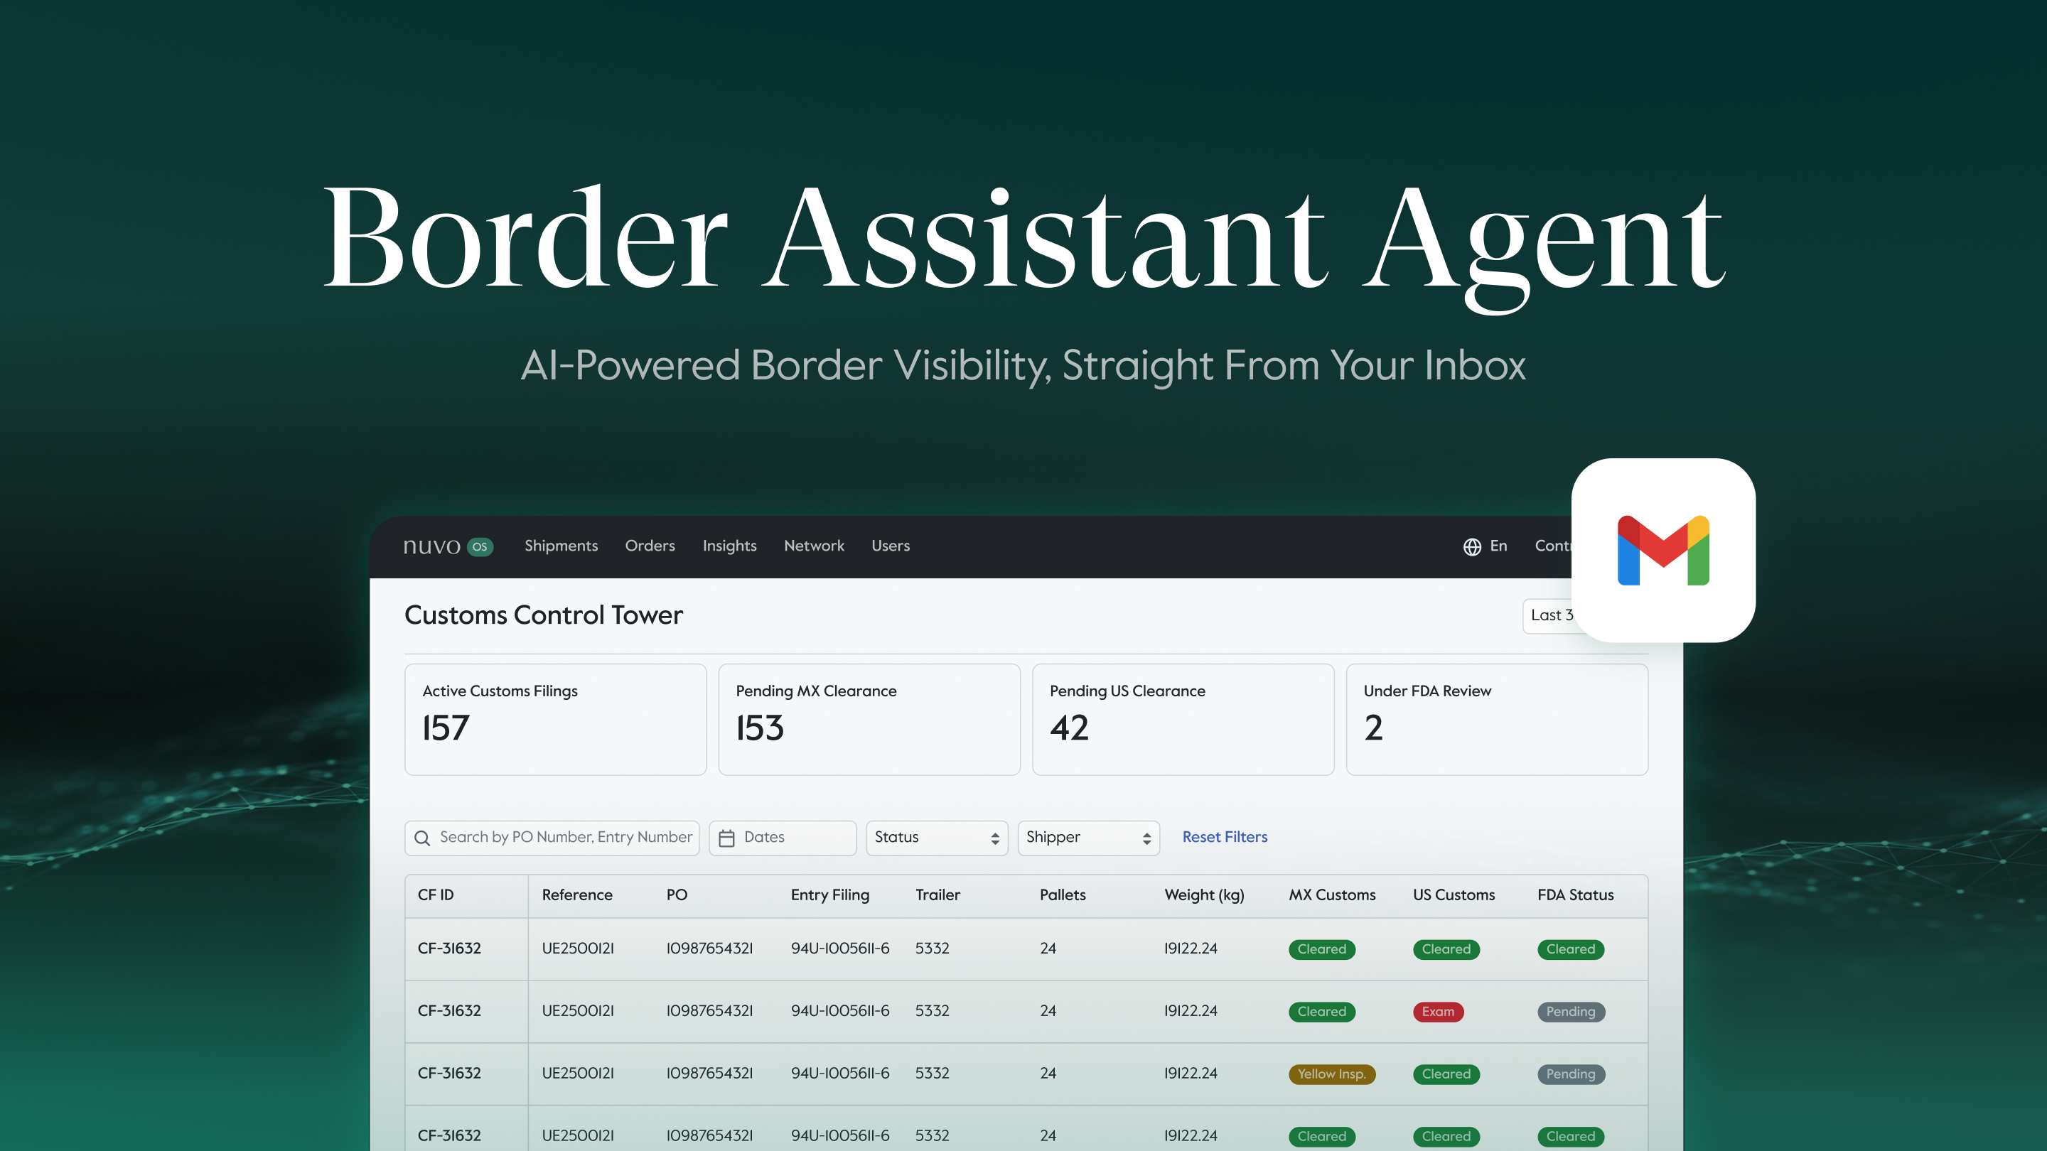Toggle the En language option
Image resolution: width=2047 pixels, height=1151 pixels.
(x=1499, y=546)
